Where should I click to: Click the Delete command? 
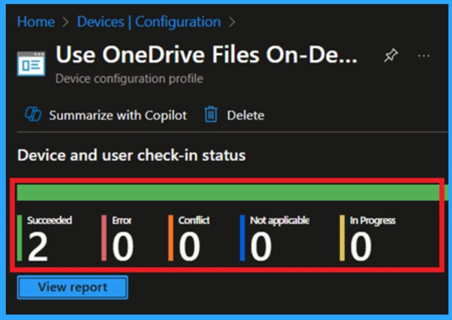pyautogui.click(x=245, y=115)
